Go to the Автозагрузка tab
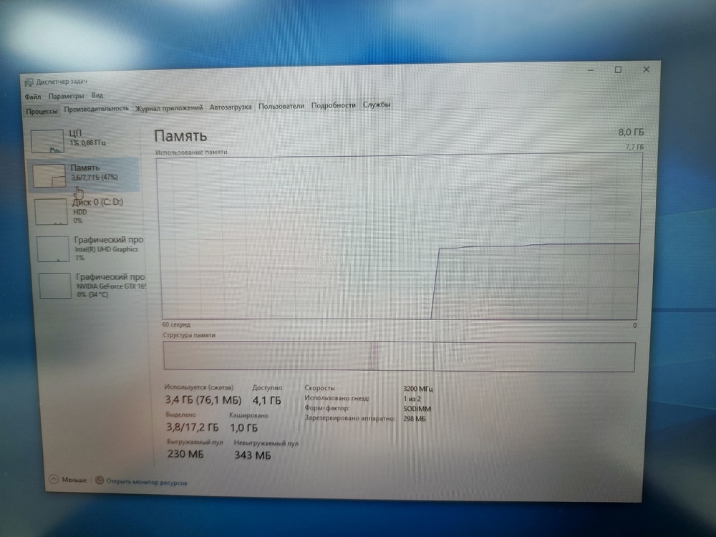 231,107
